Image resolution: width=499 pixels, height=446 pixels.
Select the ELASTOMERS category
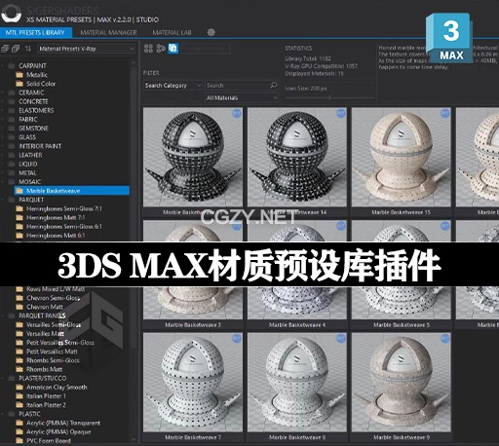click(36, 110)
